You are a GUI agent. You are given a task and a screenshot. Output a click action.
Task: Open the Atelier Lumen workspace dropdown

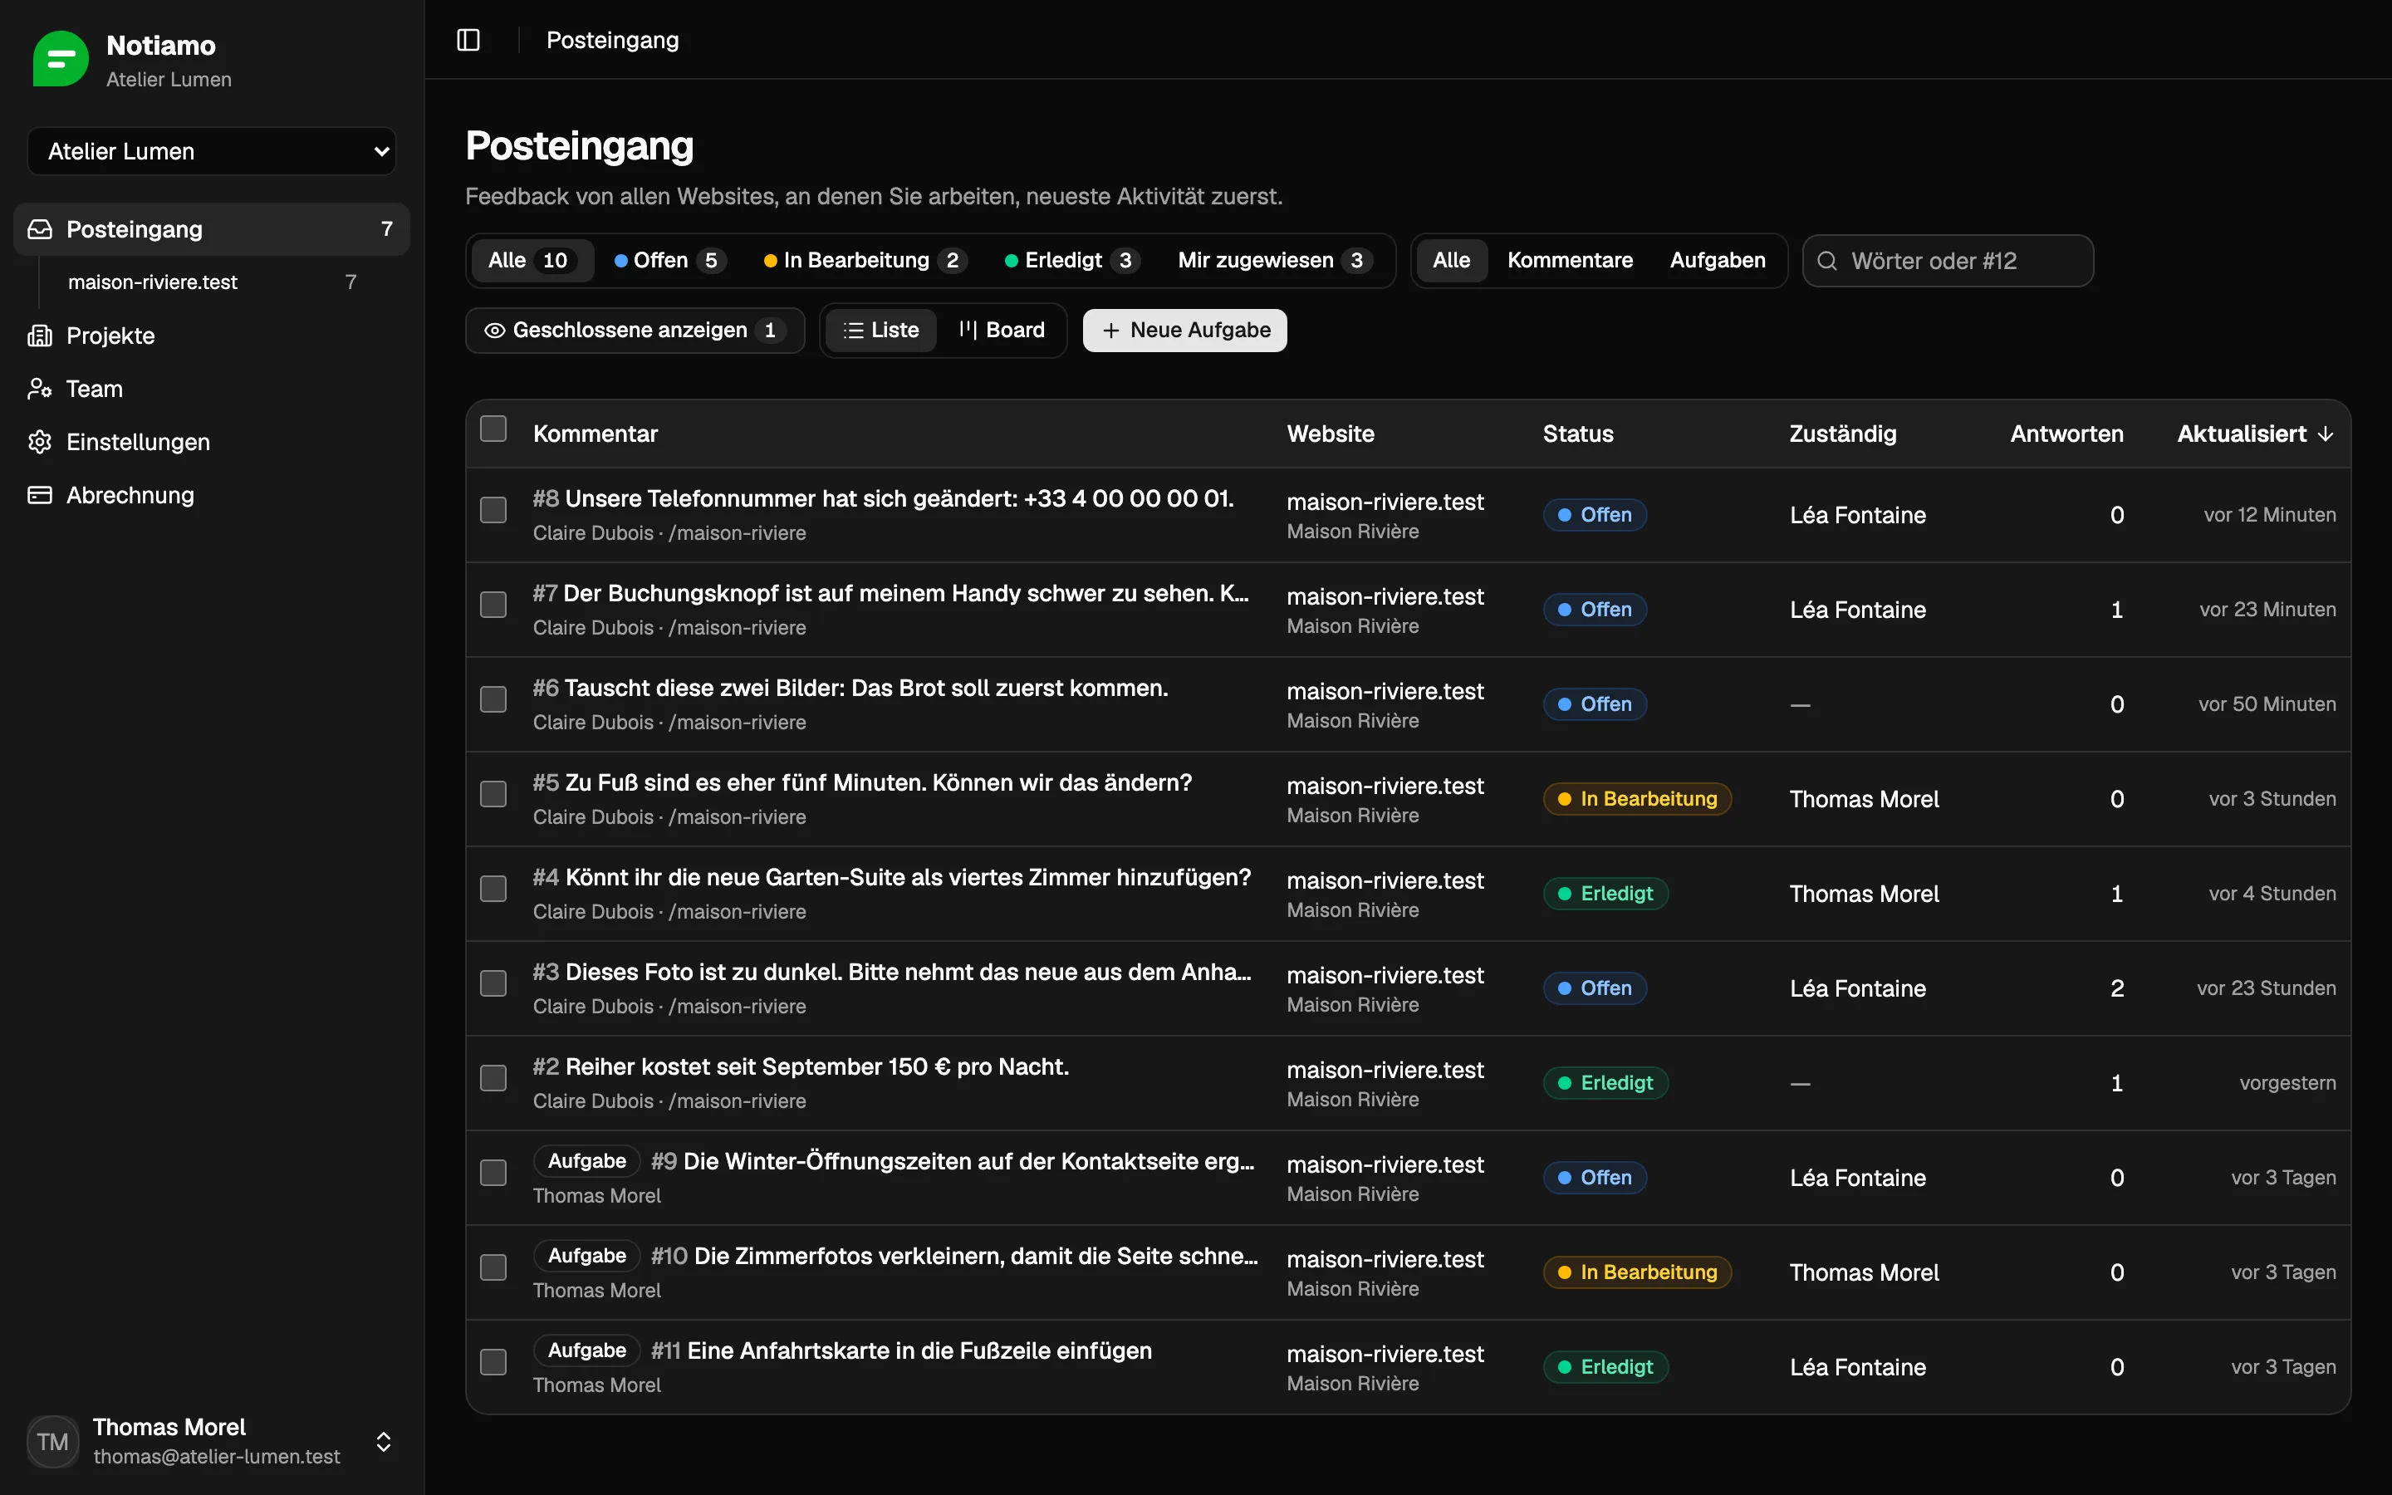tap(212, 151)
